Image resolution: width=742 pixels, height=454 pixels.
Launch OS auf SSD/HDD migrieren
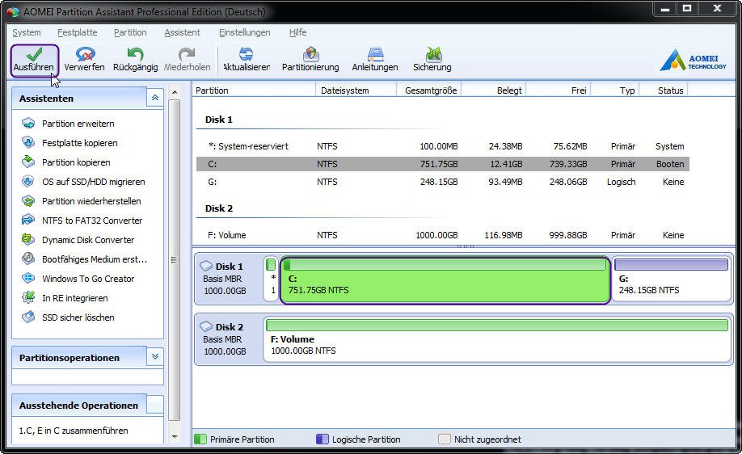click(x=93, y=182)
